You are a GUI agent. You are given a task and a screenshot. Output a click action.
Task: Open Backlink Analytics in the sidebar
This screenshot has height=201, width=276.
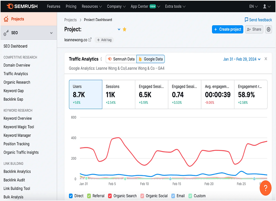point(17,171)
